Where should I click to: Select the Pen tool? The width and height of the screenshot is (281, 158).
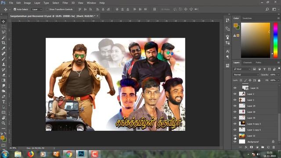[x=4, y=97]
